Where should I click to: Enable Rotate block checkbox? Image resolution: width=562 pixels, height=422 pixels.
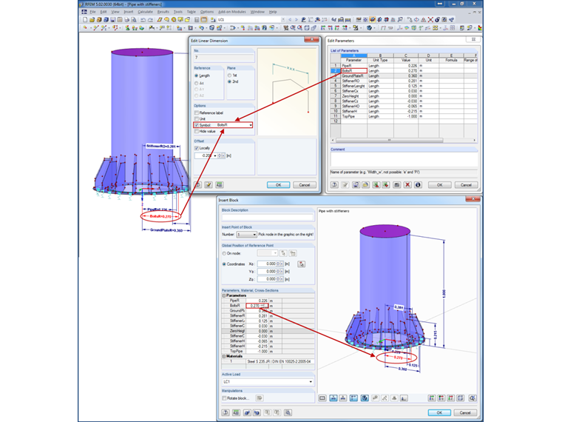pos(224,398)
